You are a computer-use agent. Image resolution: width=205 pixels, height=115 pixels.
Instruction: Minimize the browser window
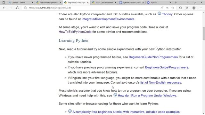point(188,3)
